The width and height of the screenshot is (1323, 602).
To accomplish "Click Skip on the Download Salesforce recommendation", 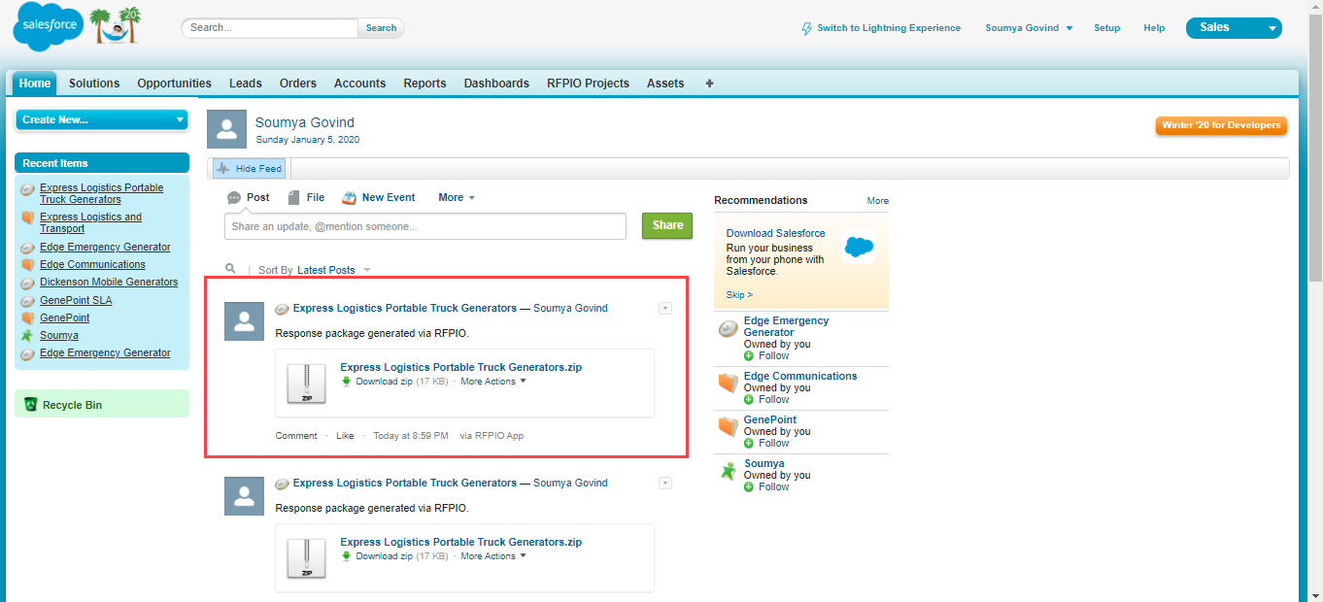I will pyautogui.click(x=739, y=295).
